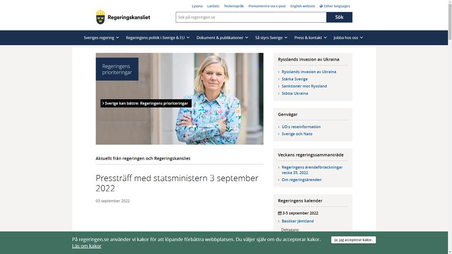Viewport: 452px width, 254px height.
Task: Open the Pressträff med statsministern headline
Action: (177, 183)
